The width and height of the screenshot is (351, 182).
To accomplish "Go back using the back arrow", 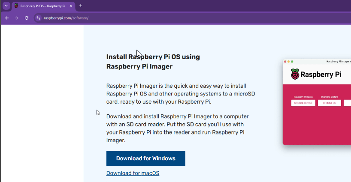I will 7,18.
